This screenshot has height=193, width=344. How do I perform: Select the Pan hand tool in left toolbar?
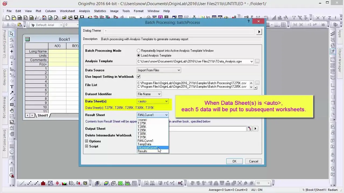(12, 110)
